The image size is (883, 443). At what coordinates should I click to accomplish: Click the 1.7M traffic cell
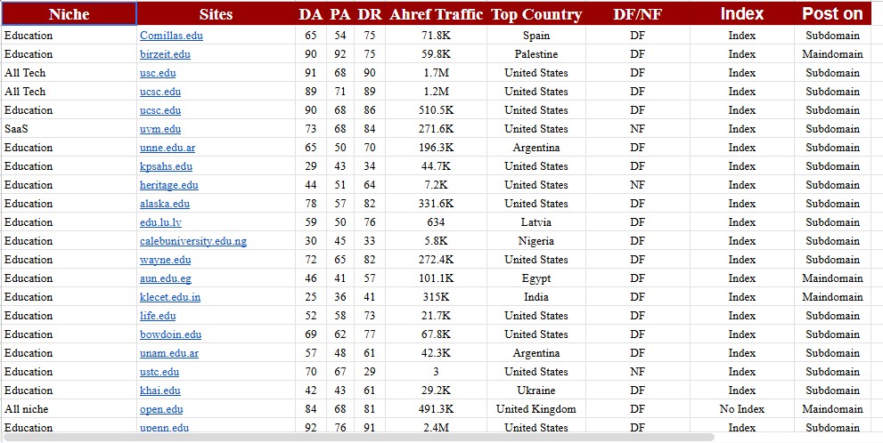coord(436,73)
